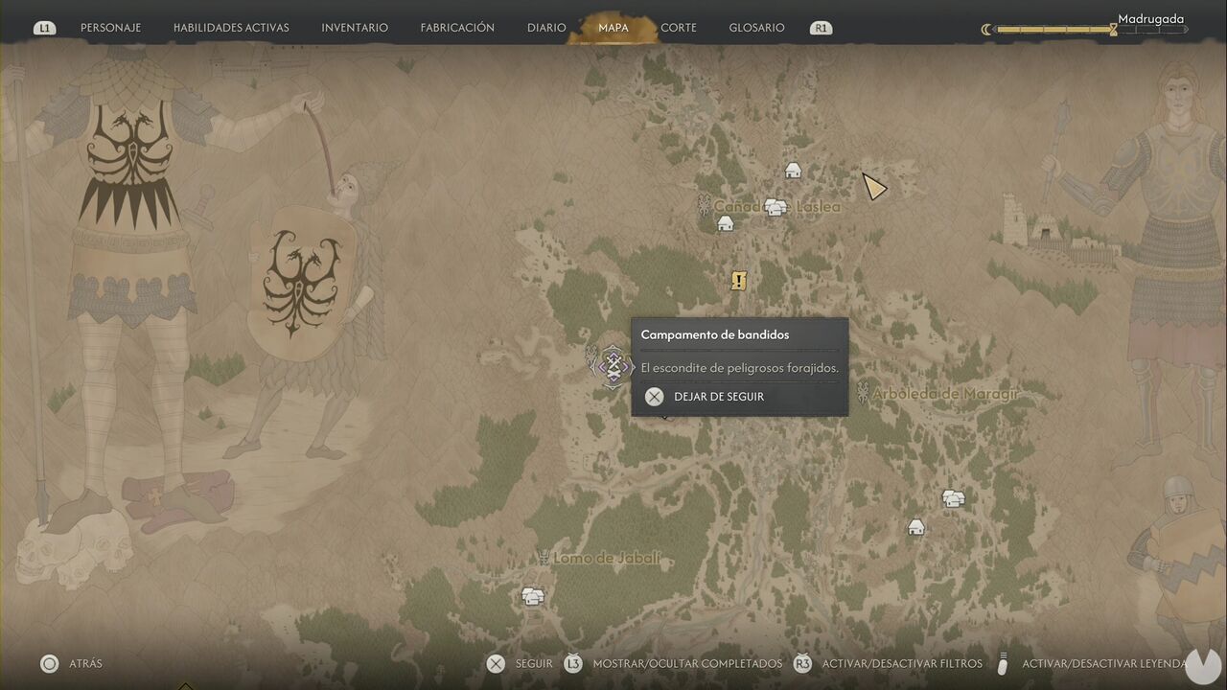Click the Seguir button at bottom
The height and width of the screenshot is (690, 1227).
tap(534, 663)
